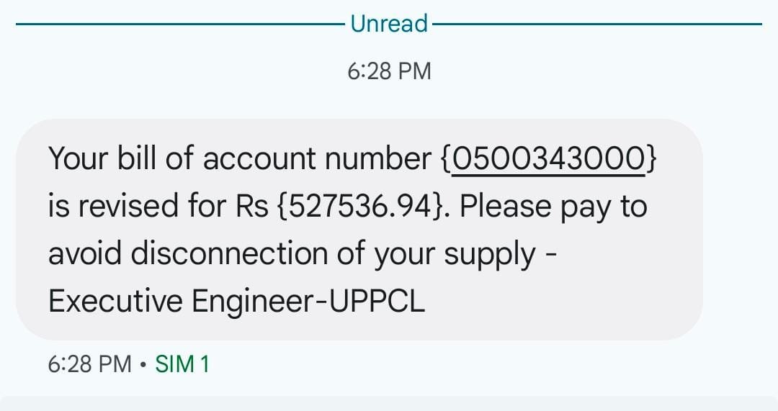Click the 6:28 PM time below message
The width and height of the screenshot is (778, 411).
pos(90,364)
